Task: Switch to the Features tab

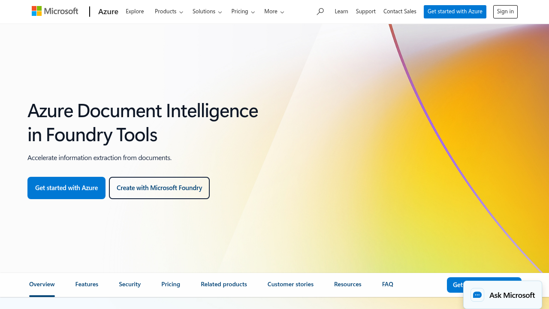Action: tap(87, 284)
